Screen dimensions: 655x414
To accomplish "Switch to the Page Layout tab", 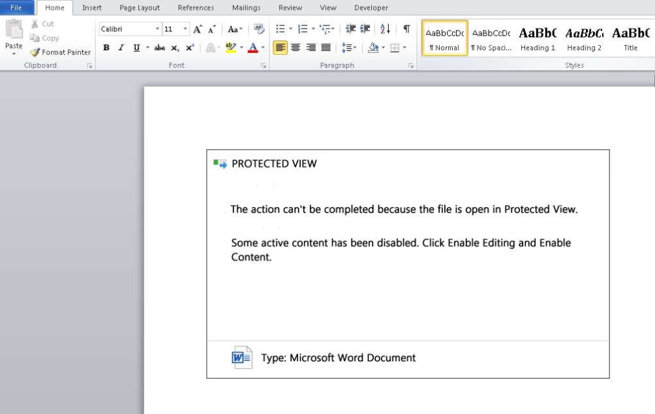I will [x=140, y=8].
